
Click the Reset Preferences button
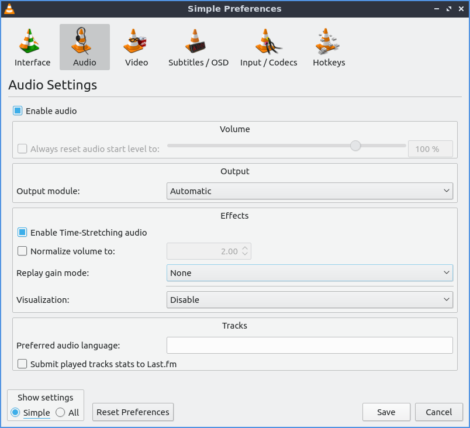point(133,412)
